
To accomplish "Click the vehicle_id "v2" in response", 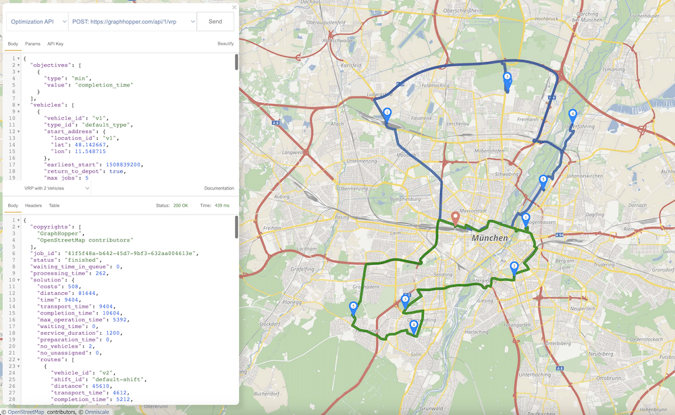I will pyautogui.click(x=107, y=372).
